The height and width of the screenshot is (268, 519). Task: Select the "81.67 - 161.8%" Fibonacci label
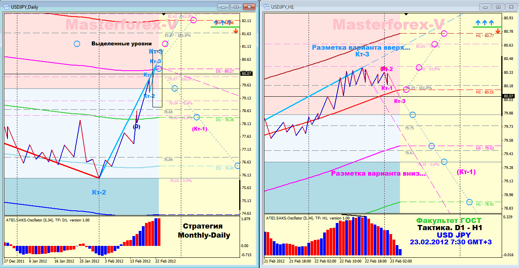(178, 36)
